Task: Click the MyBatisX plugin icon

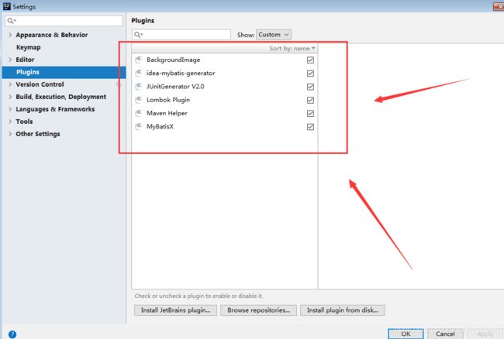Action: (x=139, y=127)
